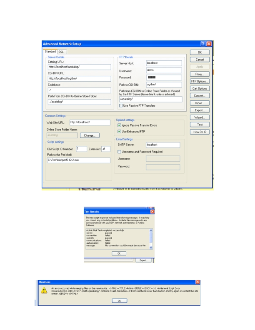Click scroll-up arrow in Test Results message box
This screenshot has width=255, height=330.
click(x=151, y=230)
